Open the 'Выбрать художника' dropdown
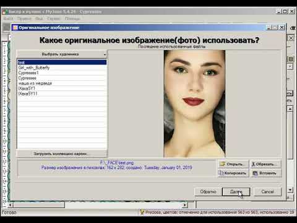297x223 pixels. (62, 55)
